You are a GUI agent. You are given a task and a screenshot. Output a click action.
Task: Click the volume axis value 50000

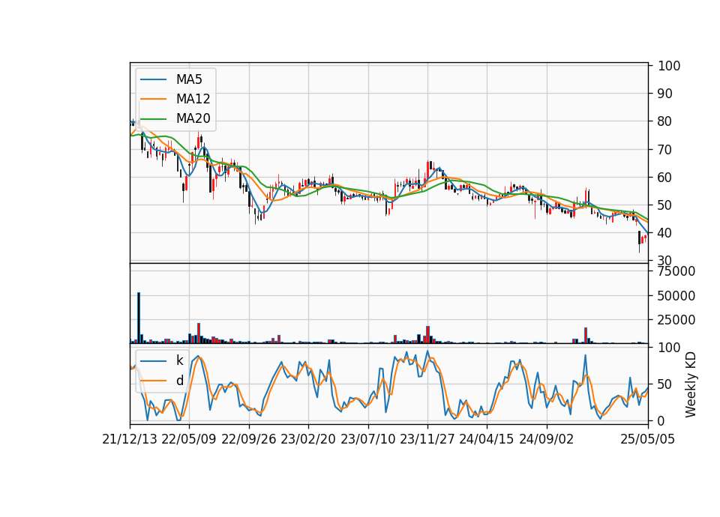[x=676, y=296]
